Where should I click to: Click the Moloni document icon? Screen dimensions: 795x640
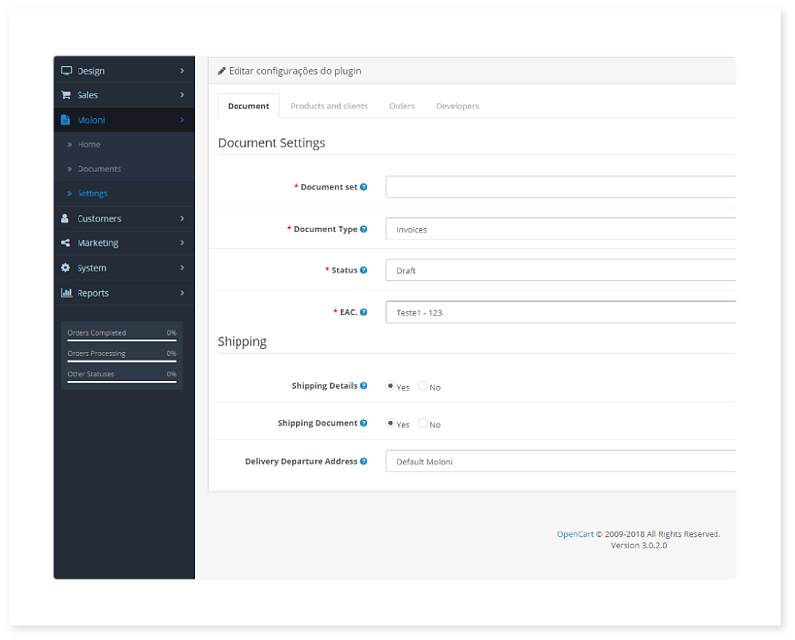65,119
